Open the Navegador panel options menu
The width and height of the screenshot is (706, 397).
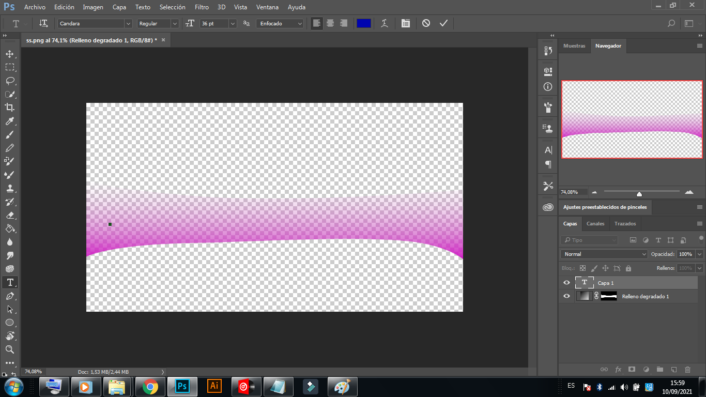click(x=700, y=46)
